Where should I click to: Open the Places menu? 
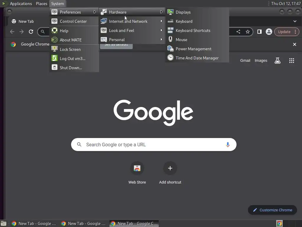coord(41,4)
